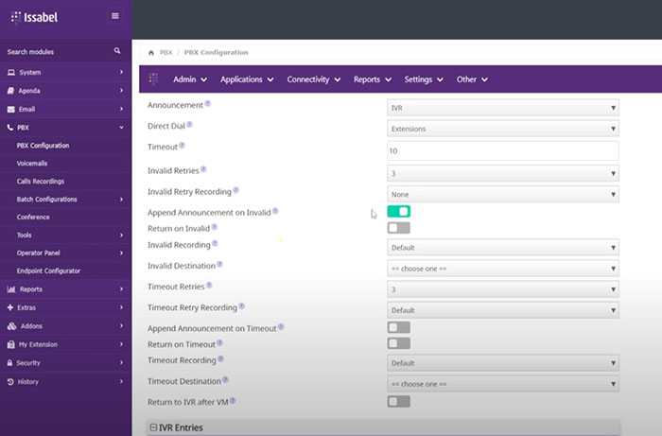Expand Batch Configurations in sidebar

(x=66, y=200)
